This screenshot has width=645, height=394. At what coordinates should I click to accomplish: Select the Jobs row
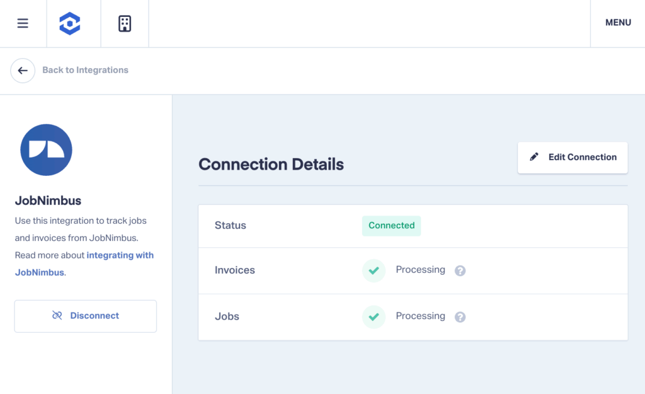click(x=413, y=316)
